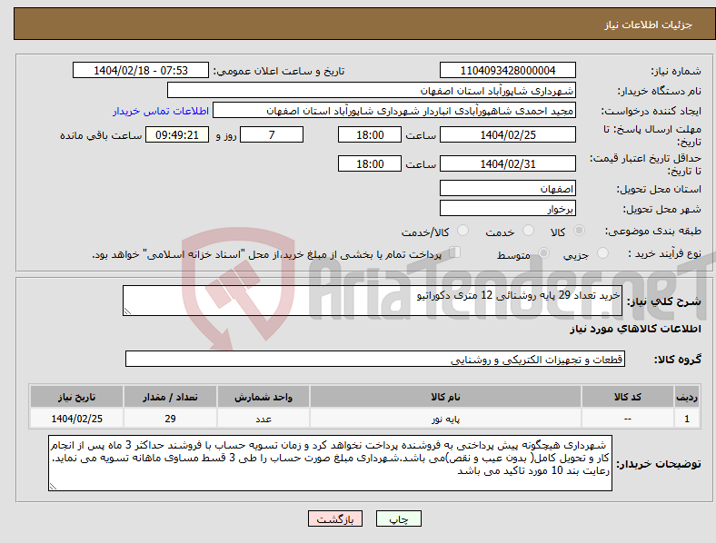Click the شرح کلی نیاز description textarea

[373, 301]
